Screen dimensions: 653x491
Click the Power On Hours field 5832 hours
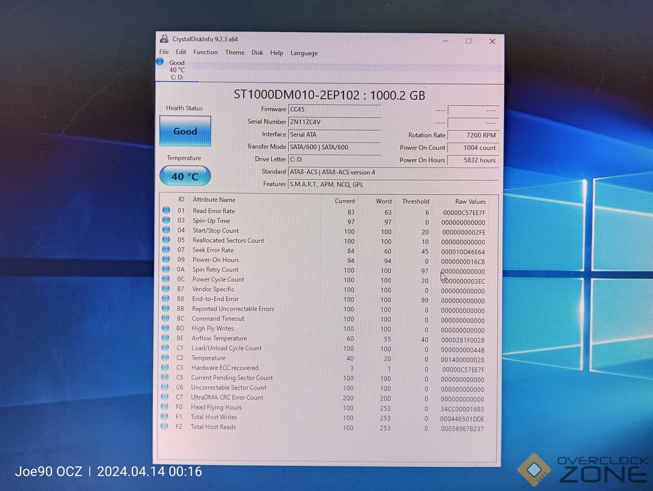[473, 160]
